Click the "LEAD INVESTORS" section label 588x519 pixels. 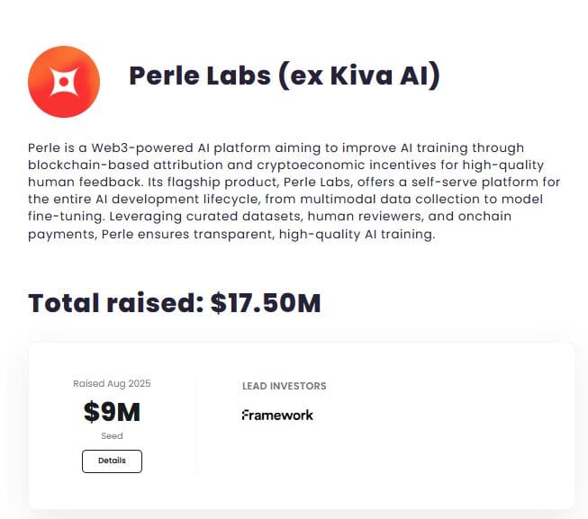pyautogui.click(x=284, y=386)
